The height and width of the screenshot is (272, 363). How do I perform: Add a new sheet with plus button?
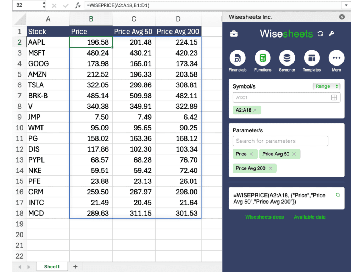(75, 267)
